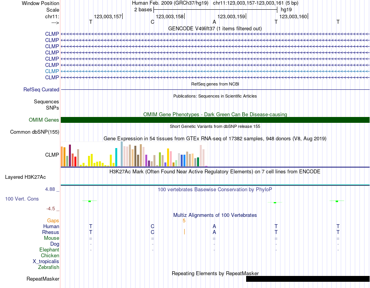Viewport: 370px width, 288px height.
Task: Open OMIM Gene Phenotypes track title
Action: point(215,114)
